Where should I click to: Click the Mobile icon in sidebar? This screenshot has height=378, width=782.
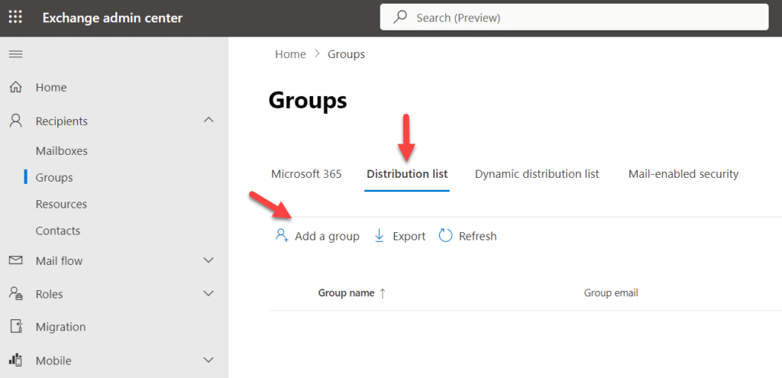coord(15,360)
